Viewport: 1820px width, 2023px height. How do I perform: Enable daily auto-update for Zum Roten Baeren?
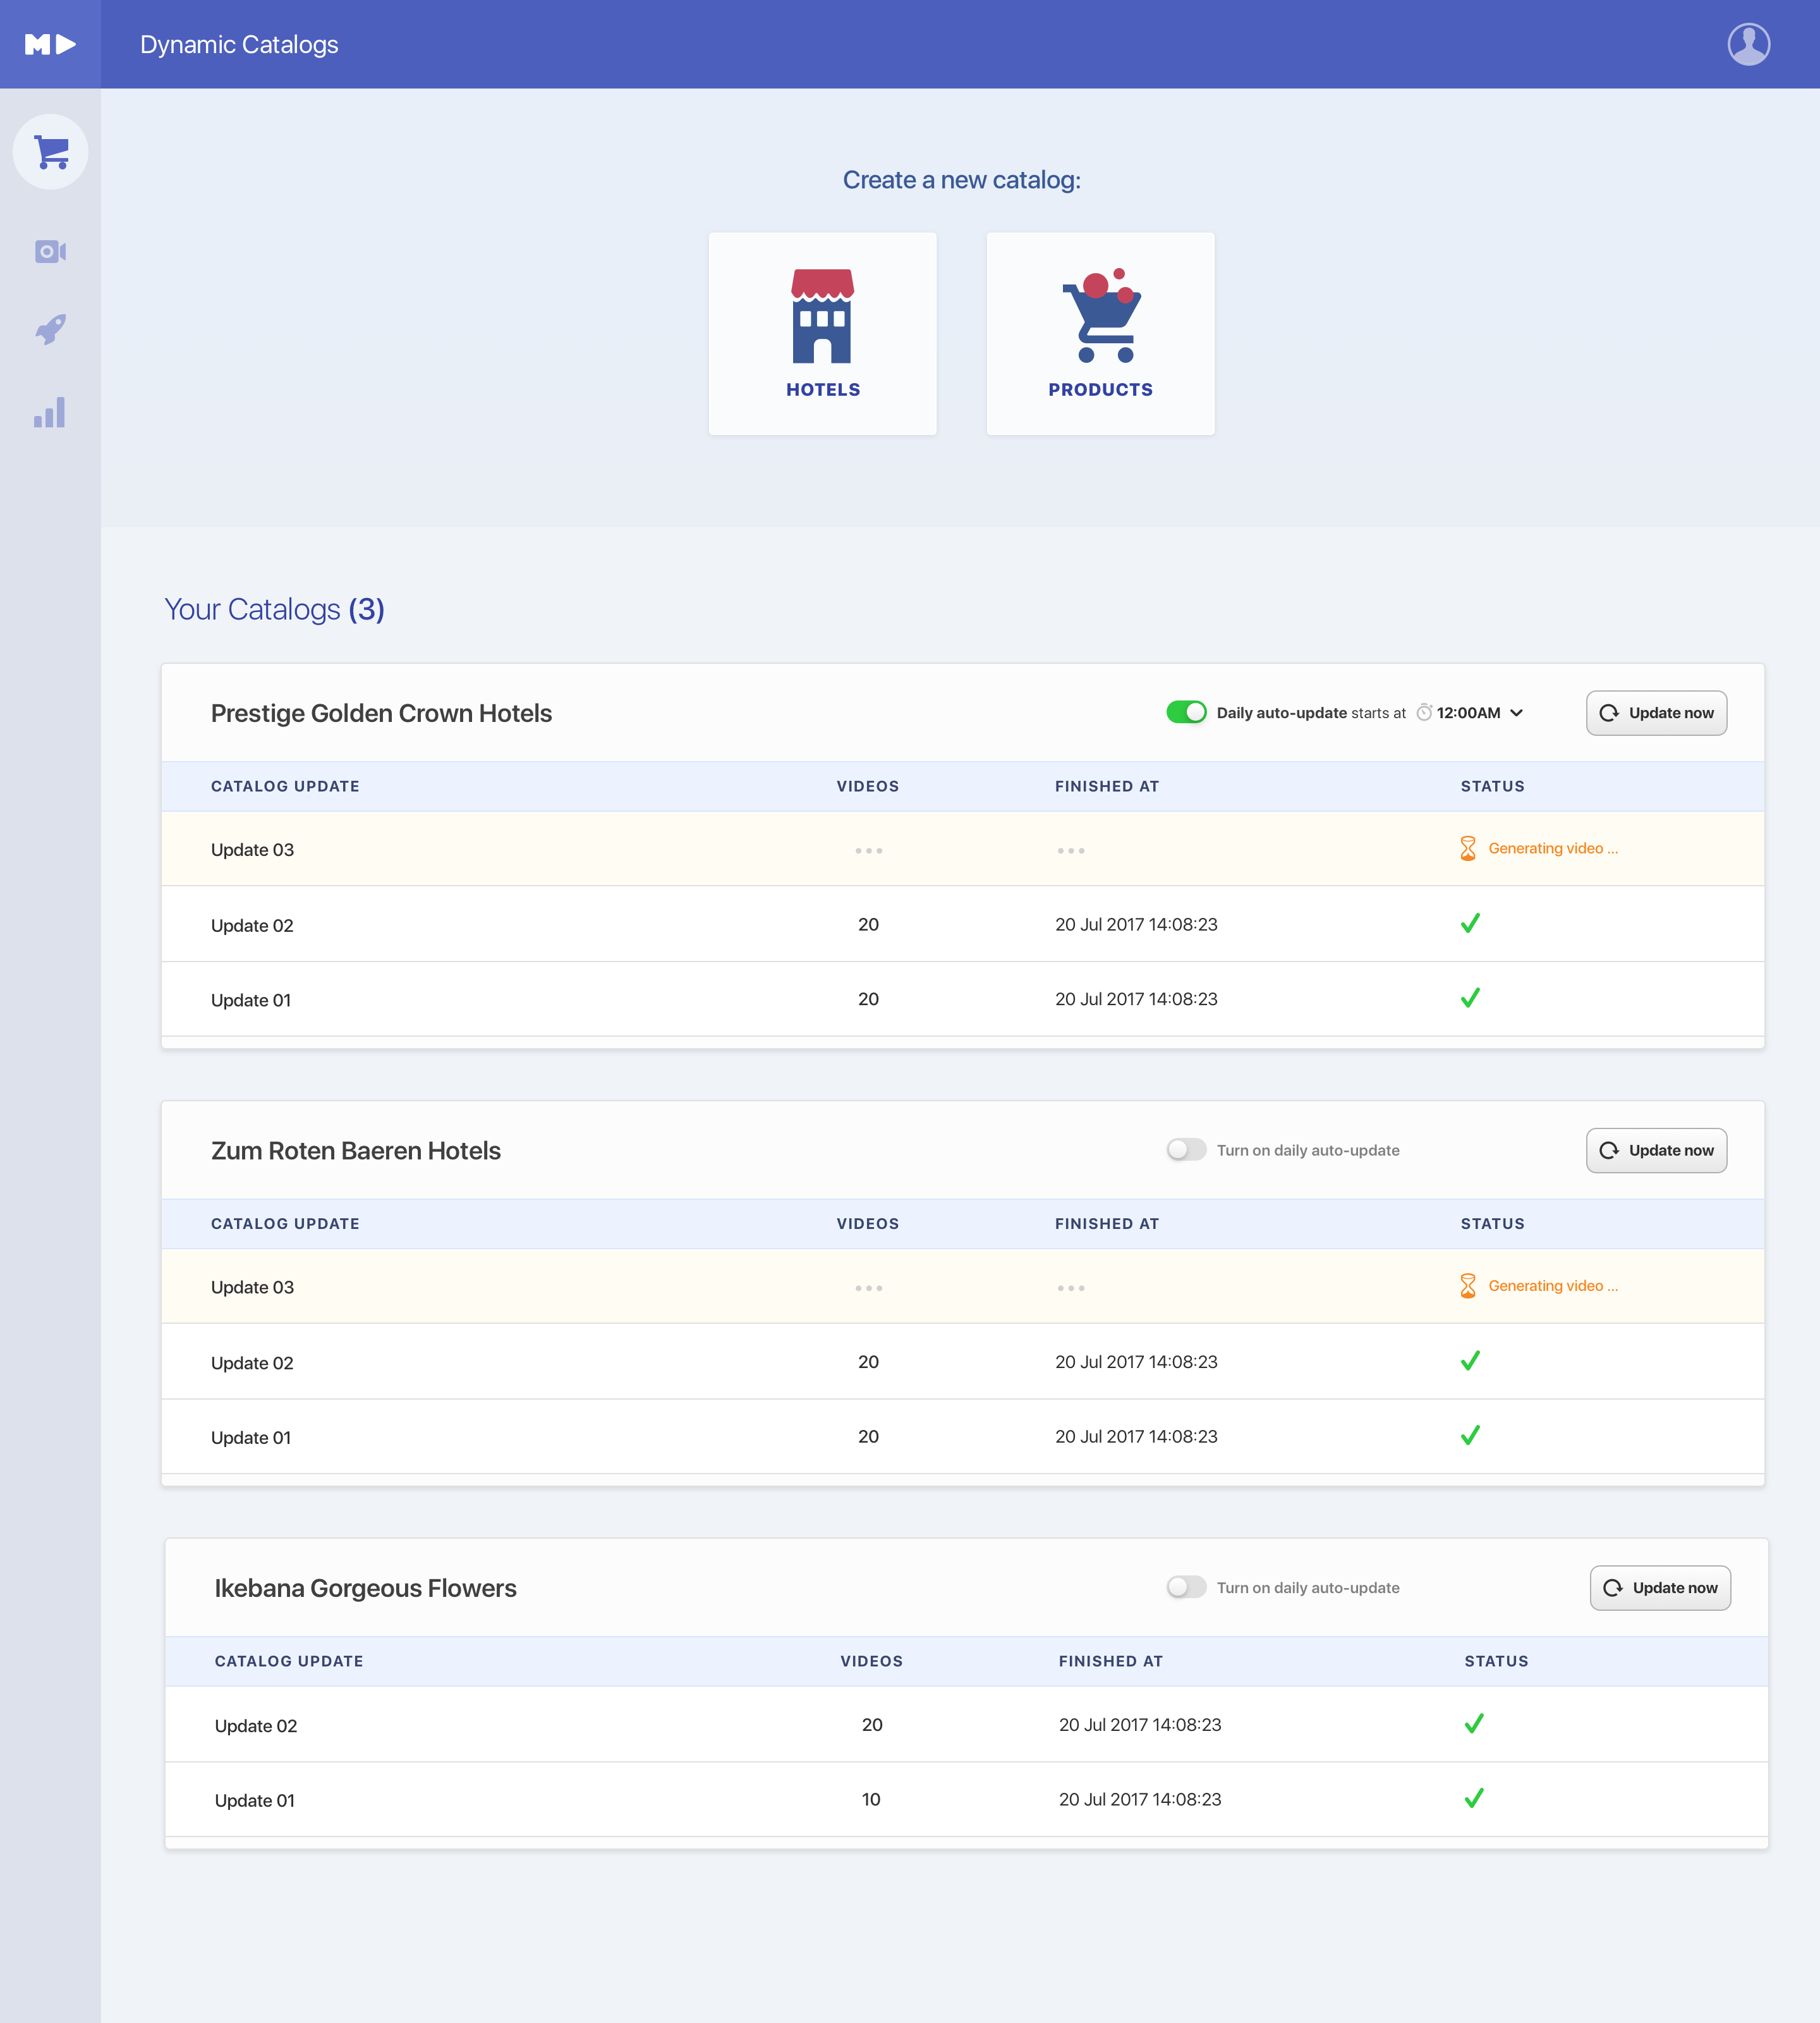click(1186, 1149)
